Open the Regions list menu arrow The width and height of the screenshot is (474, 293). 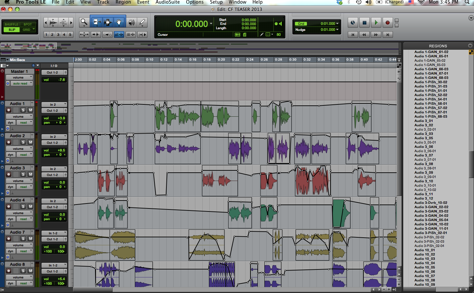tap(470, 46)
